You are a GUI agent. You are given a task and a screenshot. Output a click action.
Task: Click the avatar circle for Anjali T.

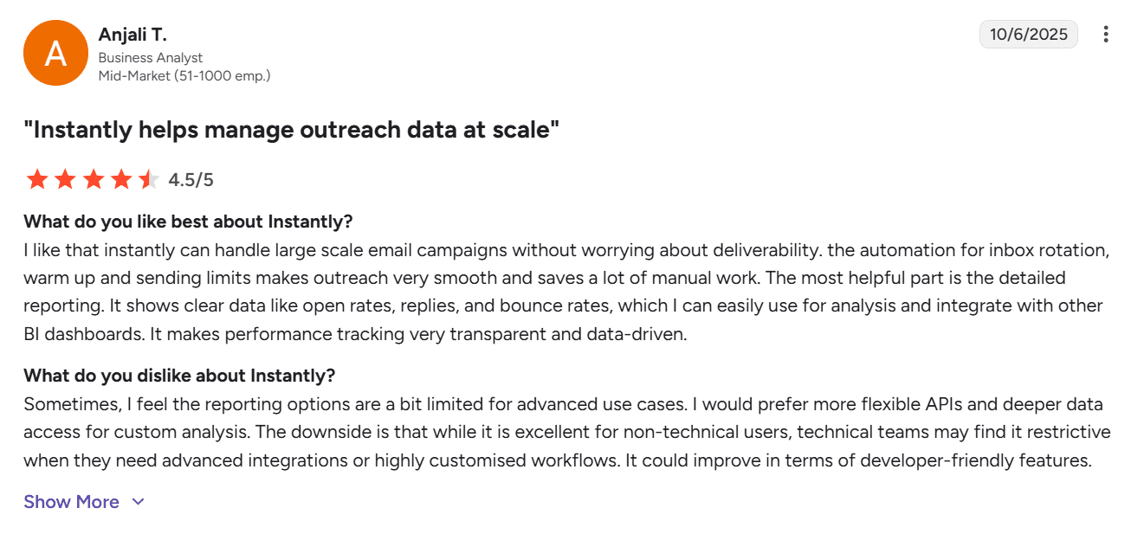point(55,52)
